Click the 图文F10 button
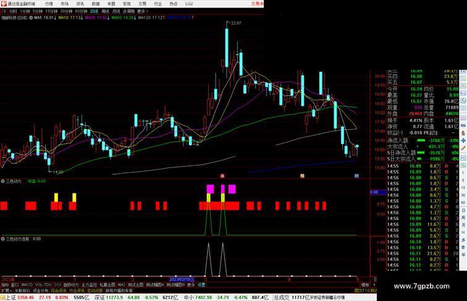 click(362, 290)
